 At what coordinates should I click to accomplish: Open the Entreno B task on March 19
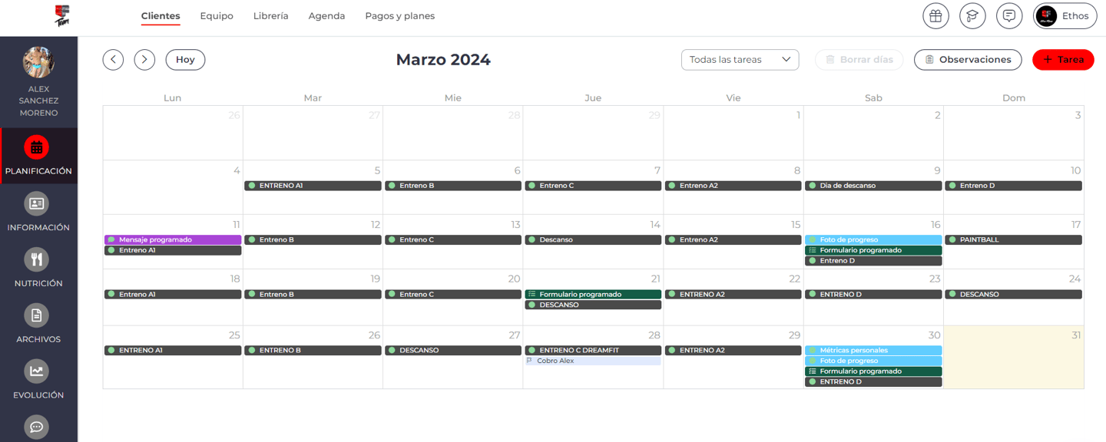tap(313, 294)
